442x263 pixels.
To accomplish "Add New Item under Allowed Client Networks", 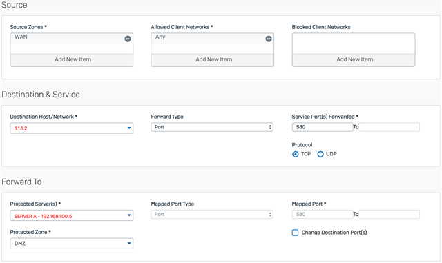I will point(212,60).
